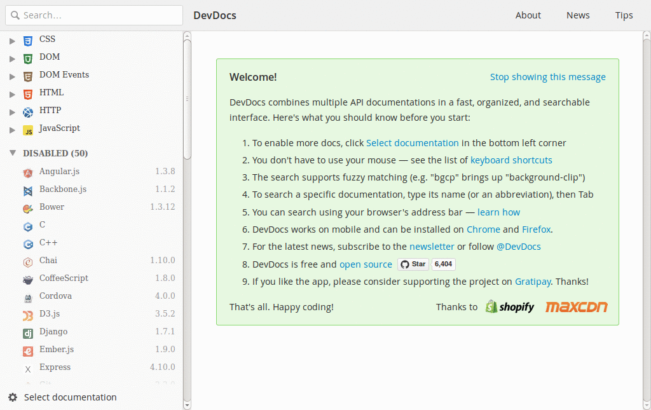The height and width of the screenshot is (410, 651).
Task: Click the DOM shield icon
Action: pyautogui.click(x=28, y=59)
